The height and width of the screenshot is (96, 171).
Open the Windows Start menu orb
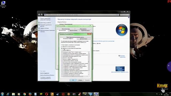pyautogui.click(x=2, y=94)
